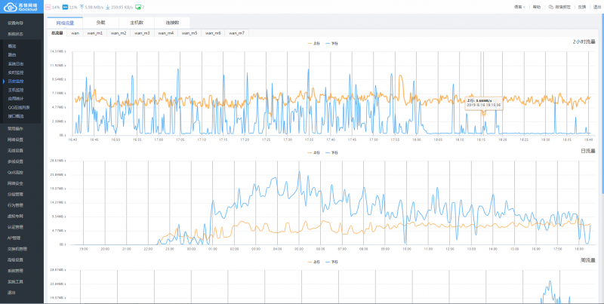Toggle 下行 series in the 周流量 chart legend
604x304 pixels.
pos(331,262)
